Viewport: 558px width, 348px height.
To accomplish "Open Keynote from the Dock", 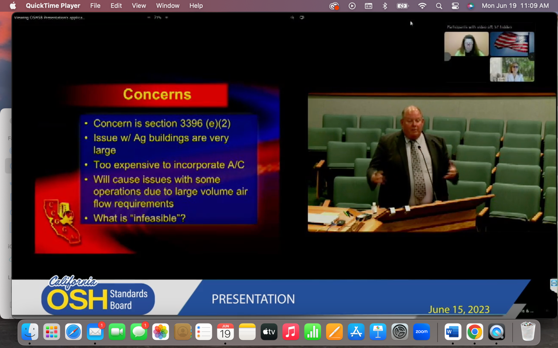I will click(378, 332).
